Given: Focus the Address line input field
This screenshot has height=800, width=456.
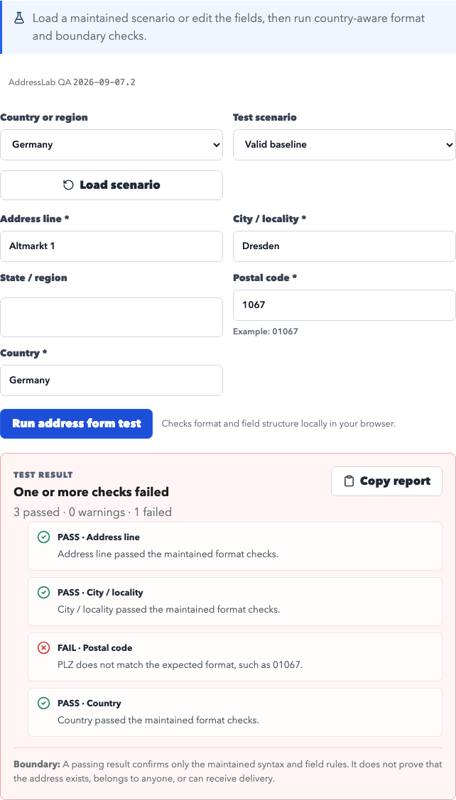Looking at the screenshot, I should point(112,246).
